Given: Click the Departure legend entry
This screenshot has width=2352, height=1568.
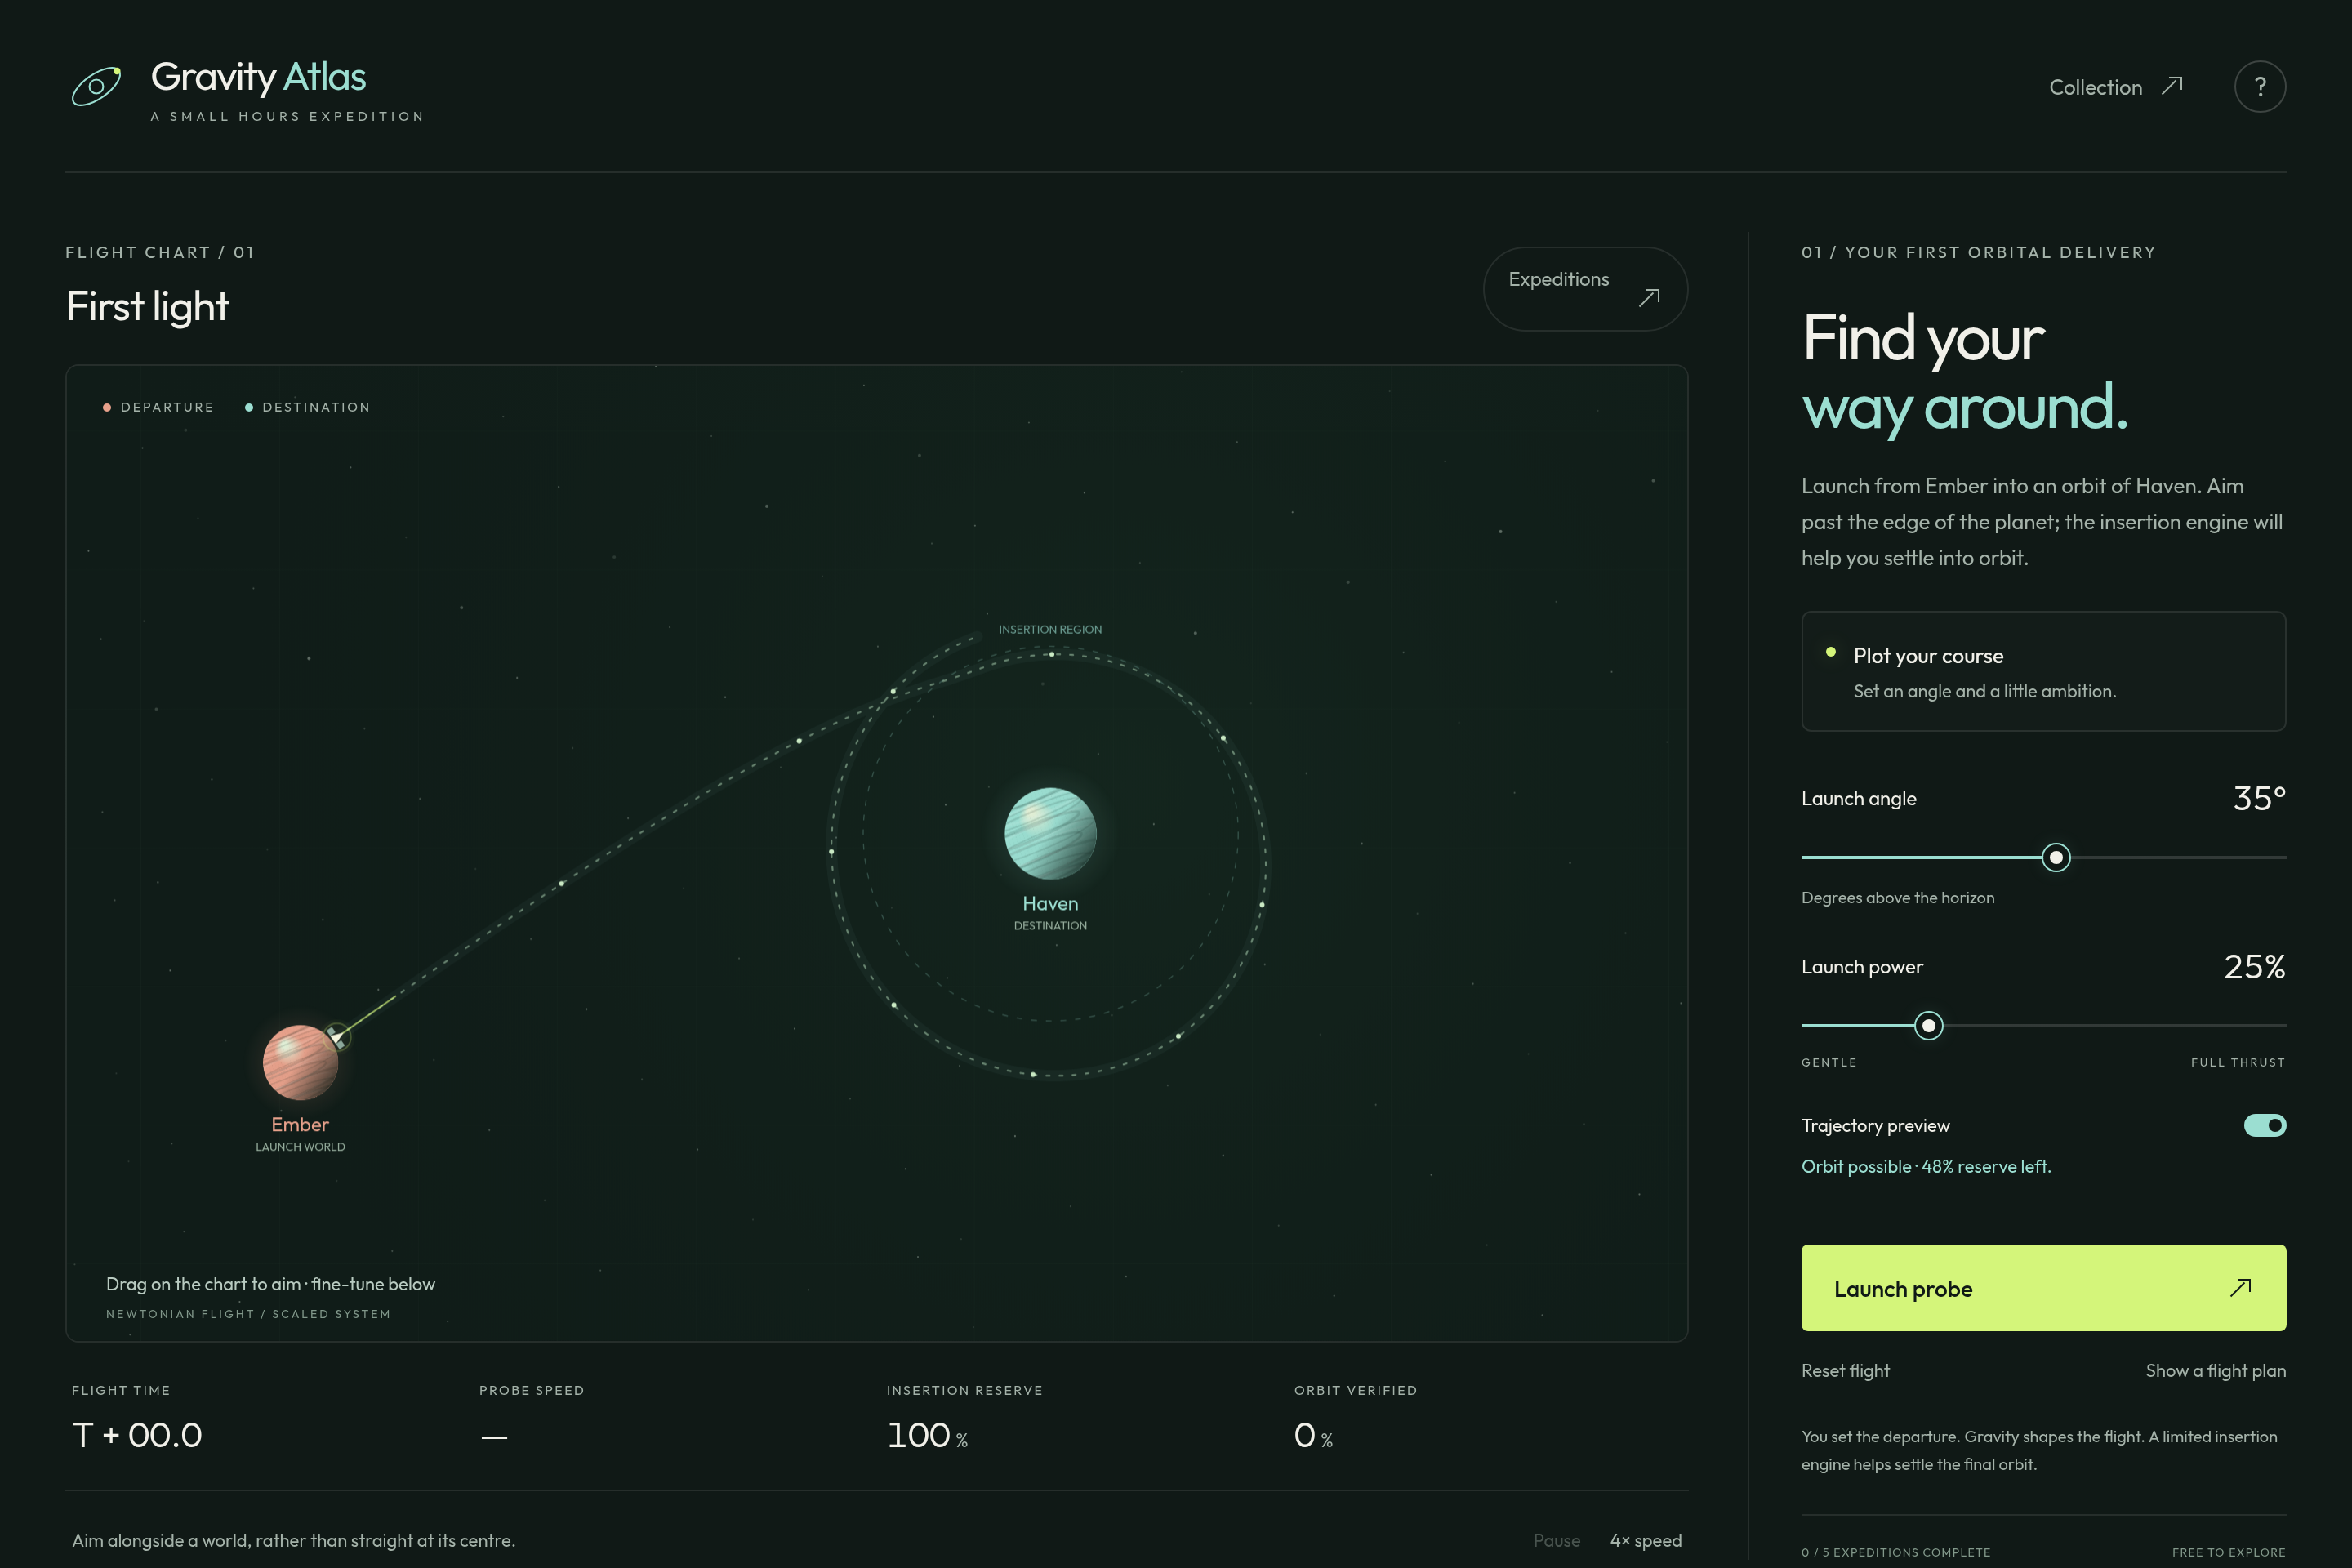Looking at the screenshot, I should tap(158, 407).
